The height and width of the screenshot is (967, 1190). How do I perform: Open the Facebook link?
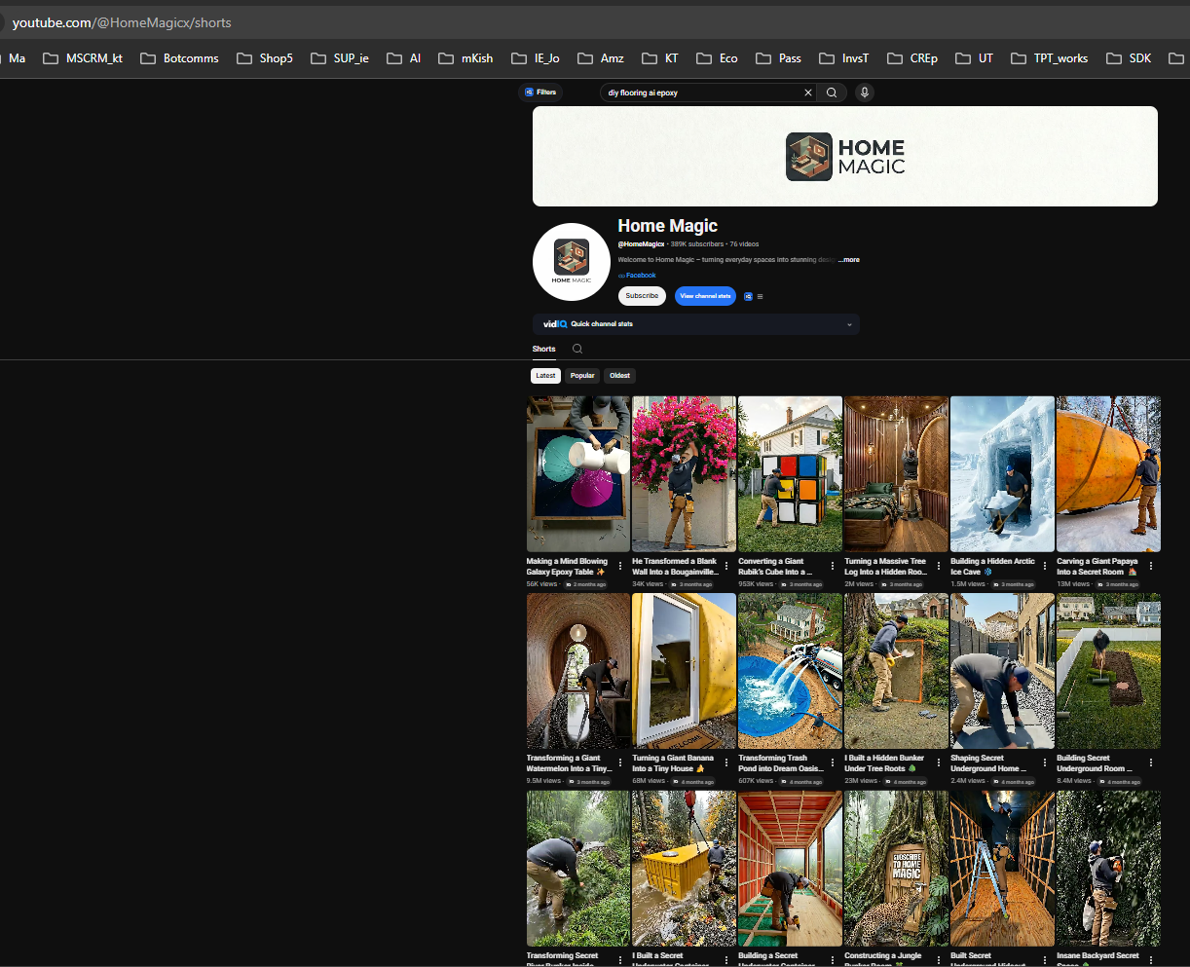pyautogui.click(x=641, y=276)
